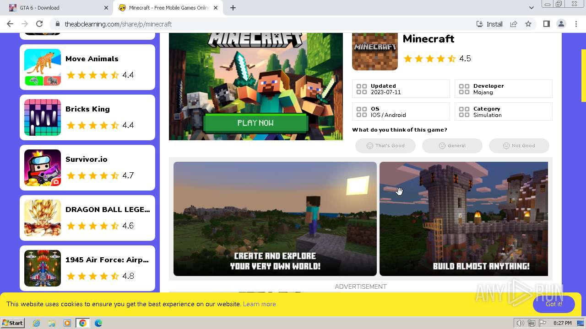Open the DRAGON BALL LEGENDS game icon
Image resolution: width=586 pixels, height=329 pixels.
pyautogui.click(x=43, y=218)
